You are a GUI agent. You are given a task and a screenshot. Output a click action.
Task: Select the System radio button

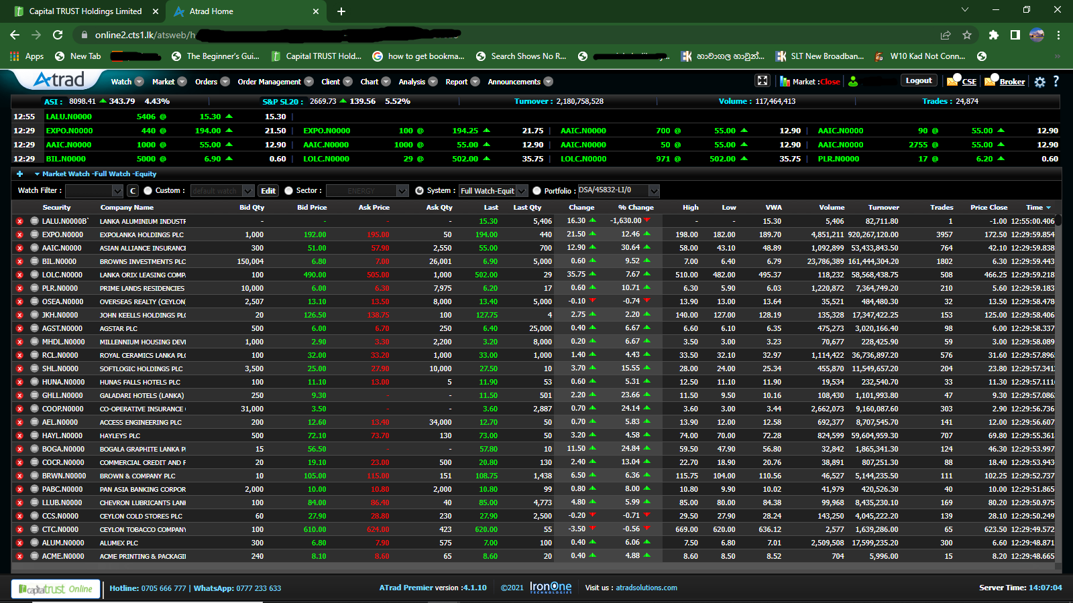pos(419,191)
